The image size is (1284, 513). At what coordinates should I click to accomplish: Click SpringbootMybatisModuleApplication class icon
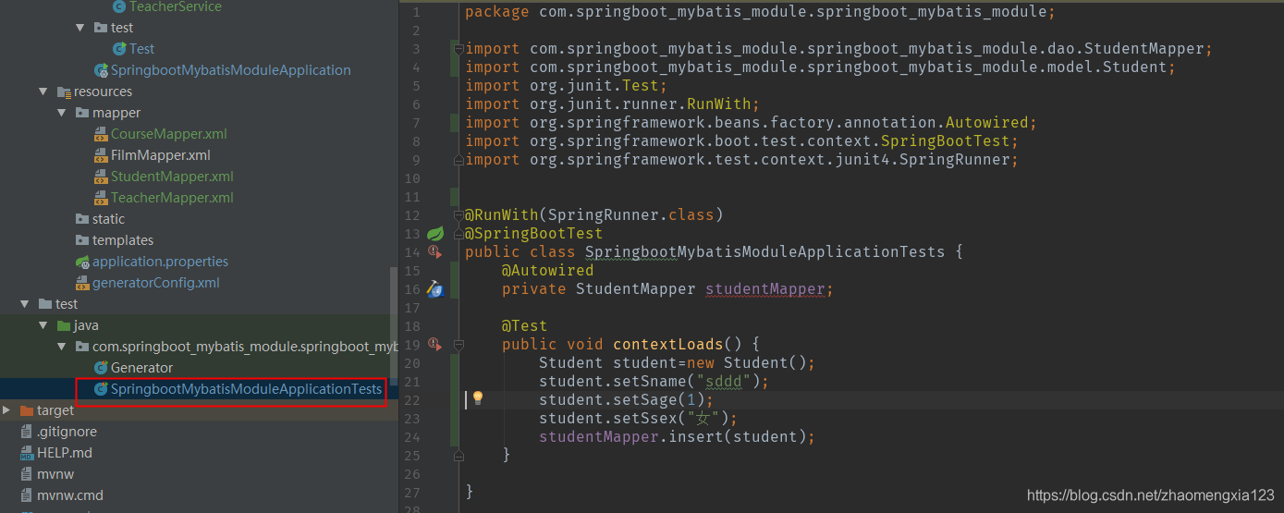coord(101,70)
